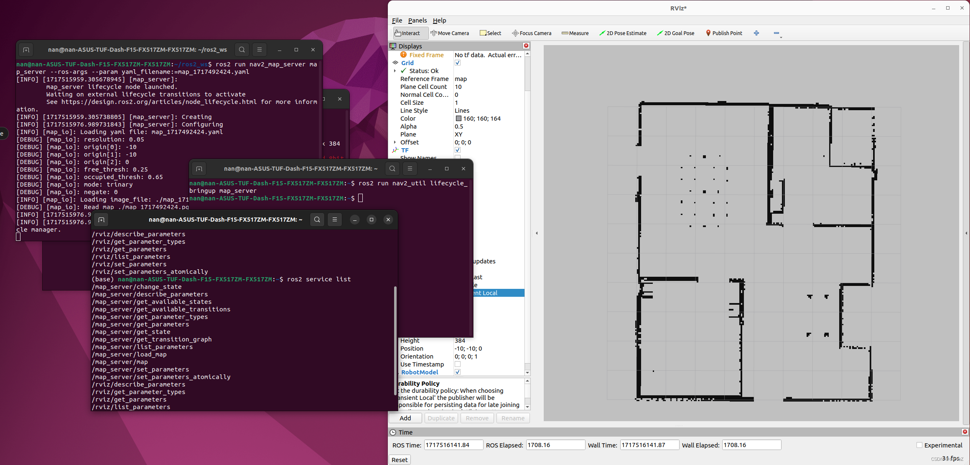Image resolution: width=970 pixels, height=465 pixels.
Task: Click search icon in ros2_ws terminal
Action: [x=242, y=50]
